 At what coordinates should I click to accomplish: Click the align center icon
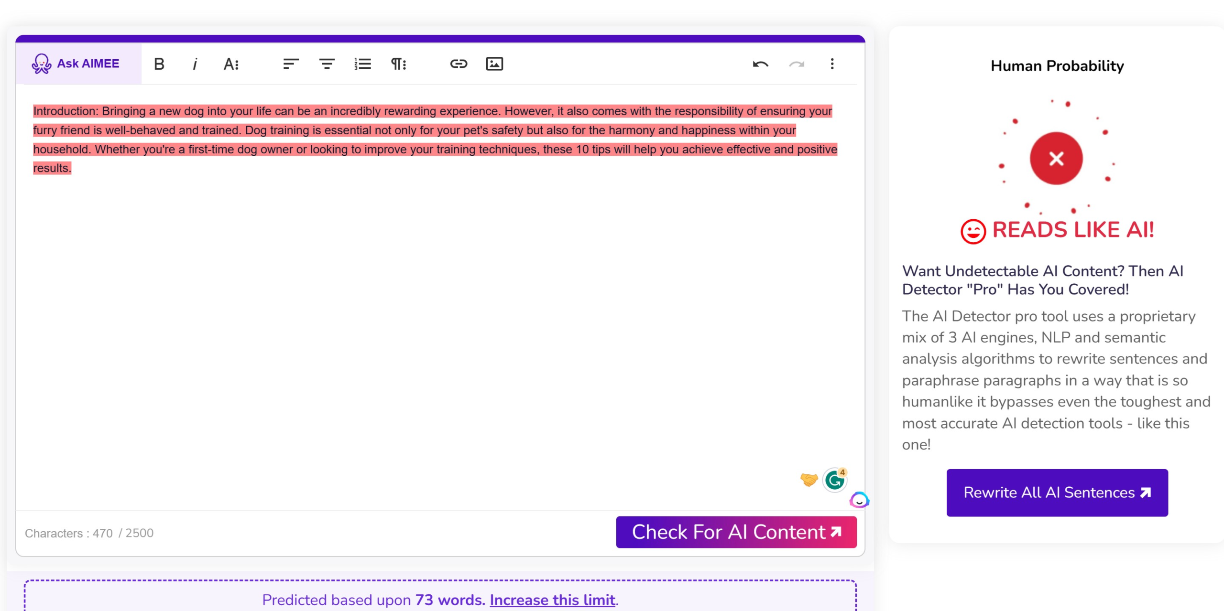[x=327, y=64]
